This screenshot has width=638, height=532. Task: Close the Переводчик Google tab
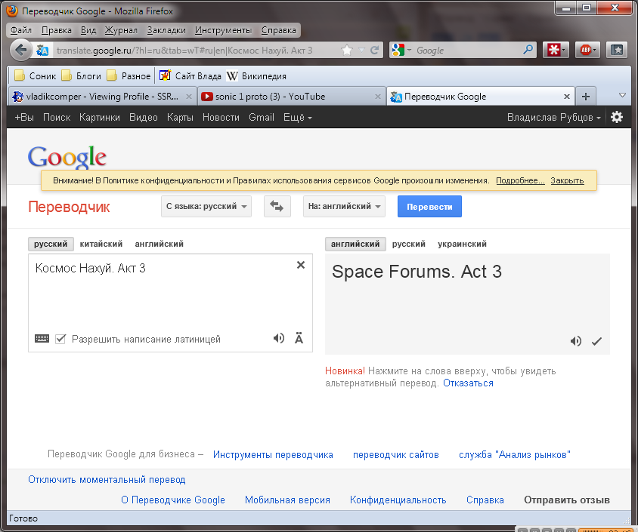(x=566, y=97)
